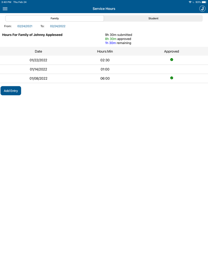The height and width of the screenshot is (278, 208).
Task: Open the J profile avatar
Action: click(x=202, y=9)
